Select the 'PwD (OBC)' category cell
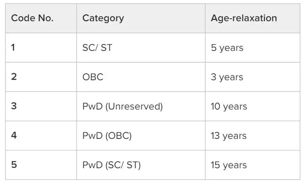This screenshot has height=183, width=305. coord(107,136)
